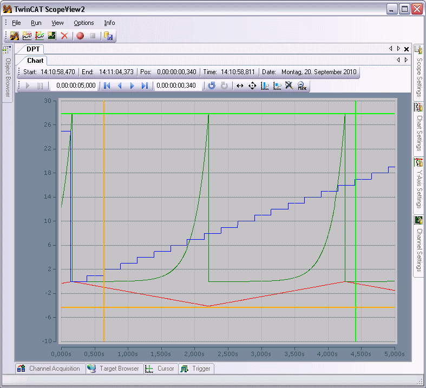This screenshot has width=426, height=388.
Task: Click the red-green graph icon in the top toolbar
Action: (x=40, y=36)
